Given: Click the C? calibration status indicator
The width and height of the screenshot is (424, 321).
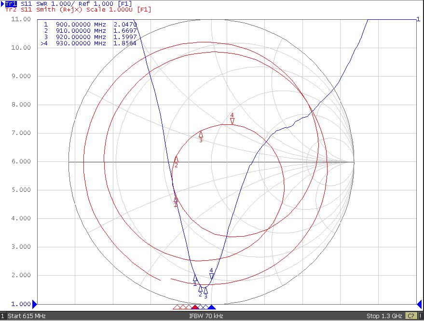Looking at the screenshot, I should (411, 316).
